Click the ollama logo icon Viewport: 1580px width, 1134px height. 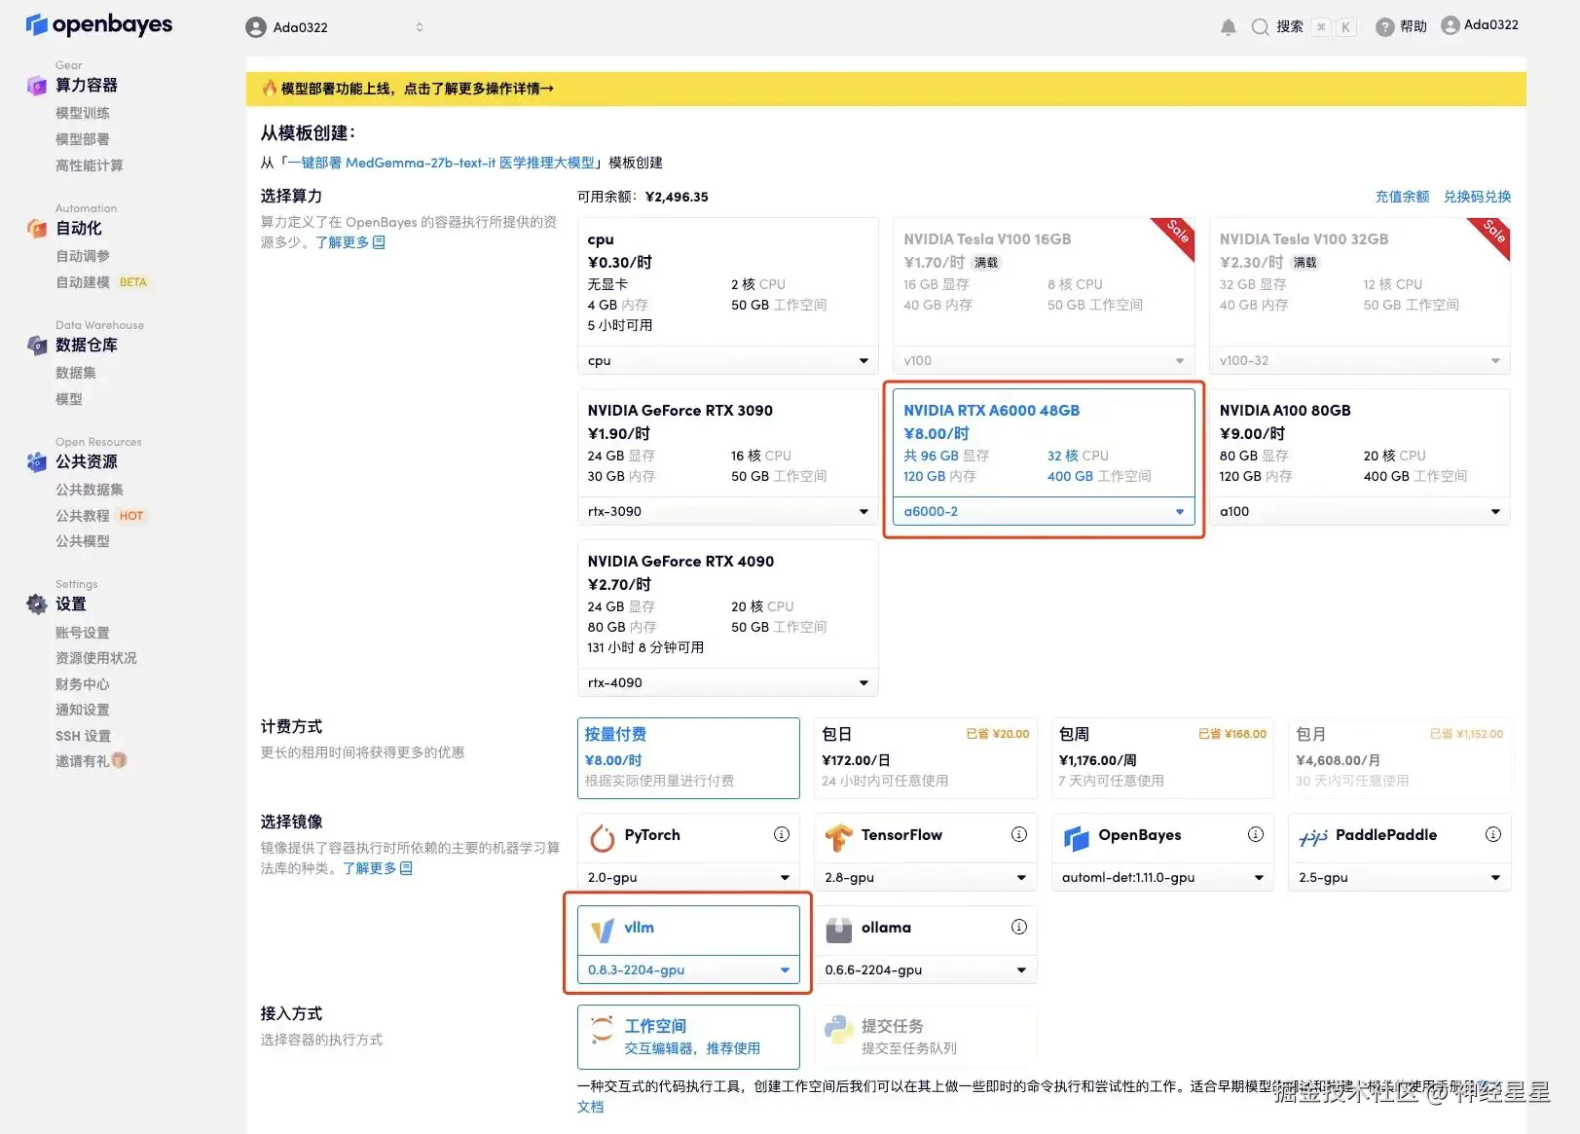(x=839, y=930)
